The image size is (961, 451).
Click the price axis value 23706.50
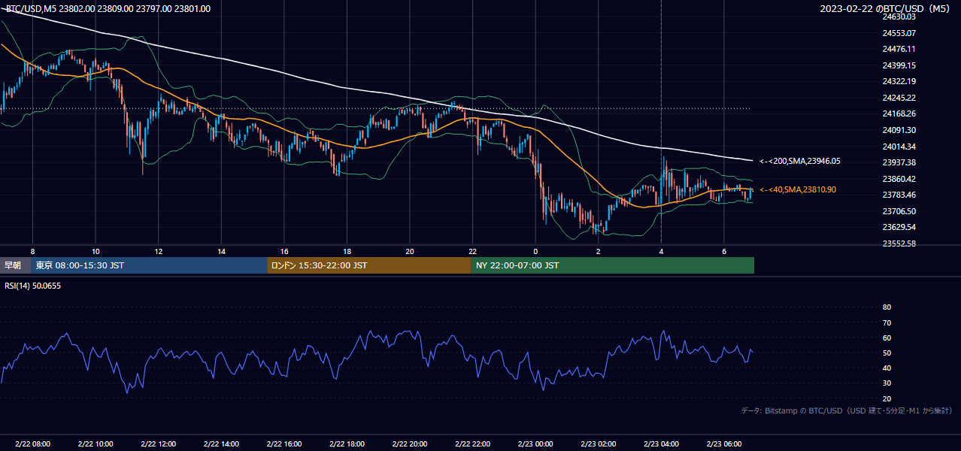coord(899,211)
